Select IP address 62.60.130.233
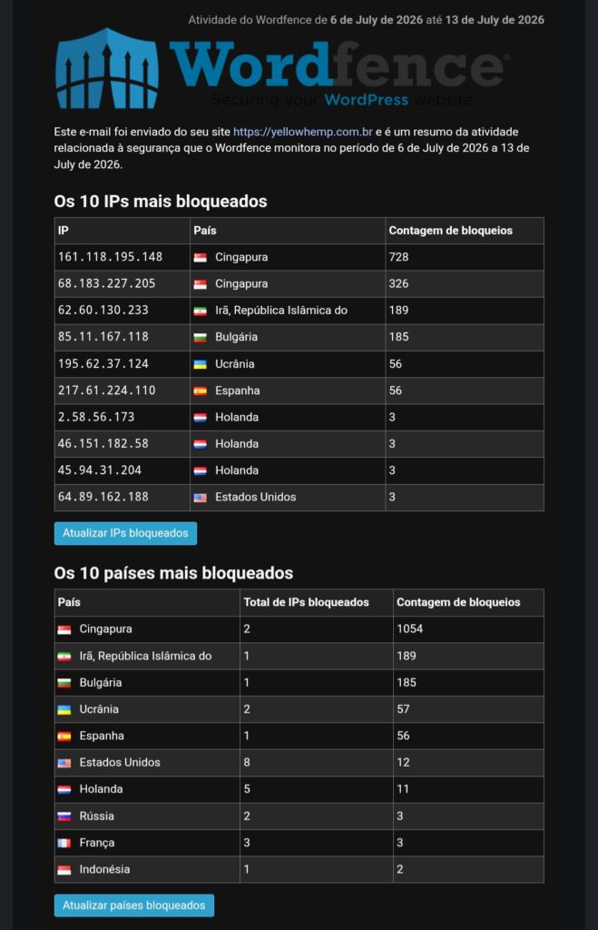The image size is (598, 930). pyautogui.click(x=103, y=311)
